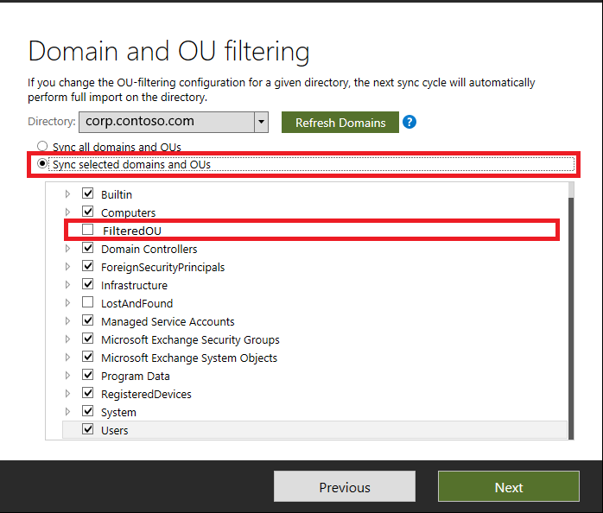This screenshot has height=513, width=603.
Task: Expand Microsoft Exchange System Objects node
Action: coord(67,358)
